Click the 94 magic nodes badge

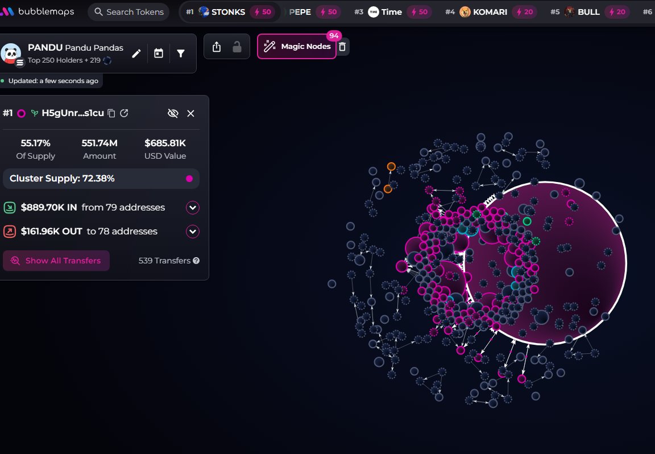pyautogui.click(x=334, y=35)
